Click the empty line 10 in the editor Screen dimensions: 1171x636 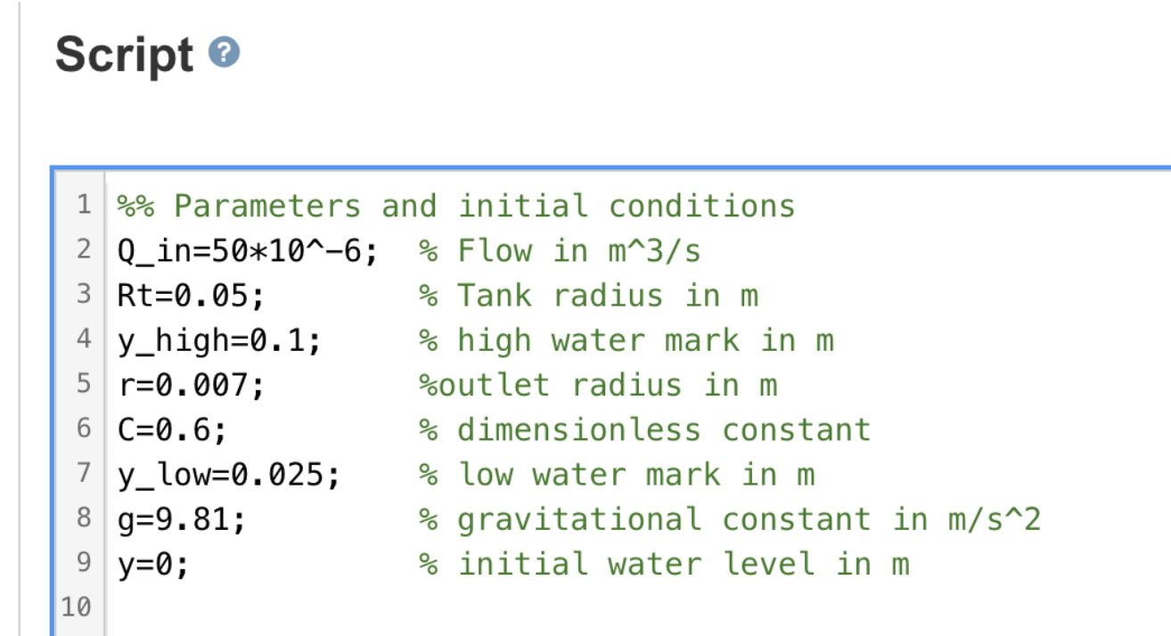click(267, 607)
